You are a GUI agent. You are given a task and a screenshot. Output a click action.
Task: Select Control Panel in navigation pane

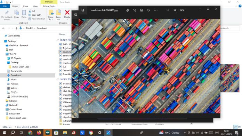pyautogui.click(x=16, y=109)
